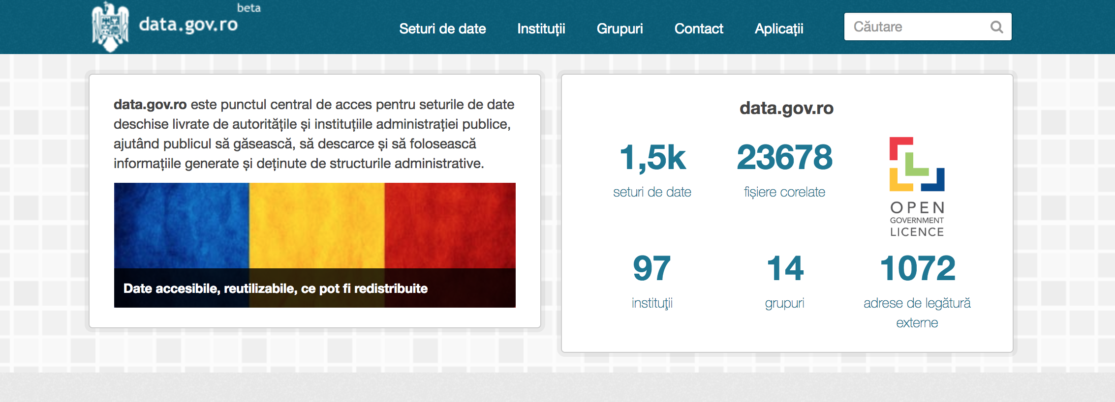Viewport: 1115px width, 402px height.
Task: Click the 1072 external links number
Action: 917,268
